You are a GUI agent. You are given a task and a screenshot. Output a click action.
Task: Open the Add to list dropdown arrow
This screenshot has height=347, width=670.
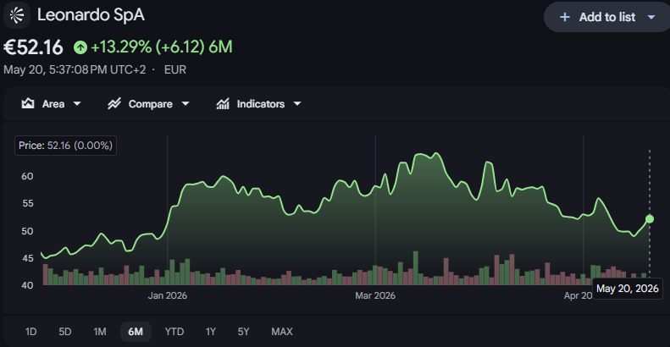pyautogui.click(x=651, y=17)
